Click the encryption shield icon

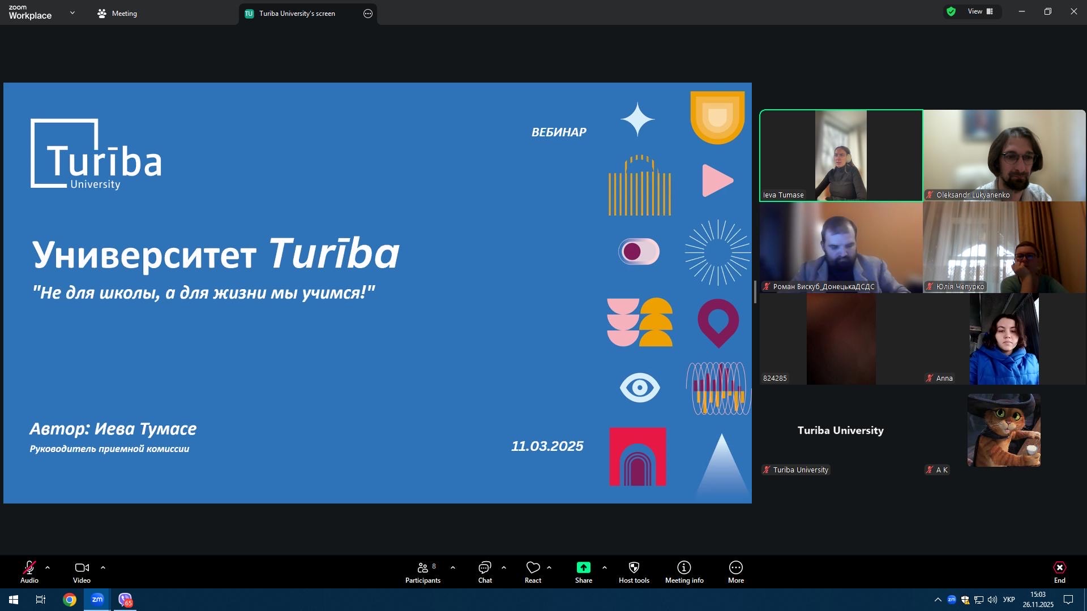[x=951, y=11]
